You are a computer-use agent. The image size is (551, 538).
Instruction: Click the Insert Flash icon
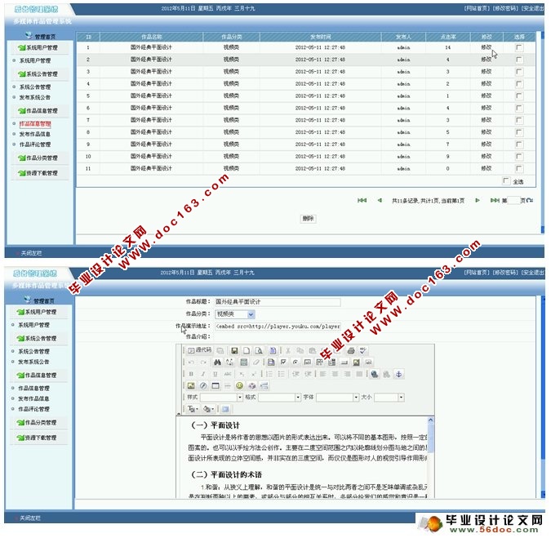coord(203,385)
